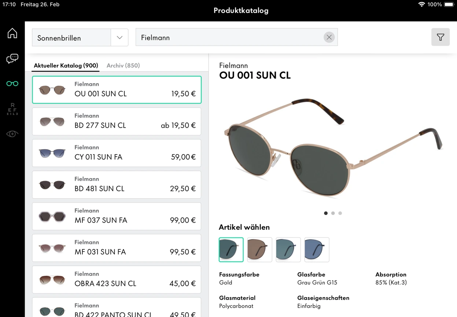Click the OU 001 SUN CL detail heading
This screenshot has width=457, height=317.
click(255, 75)
